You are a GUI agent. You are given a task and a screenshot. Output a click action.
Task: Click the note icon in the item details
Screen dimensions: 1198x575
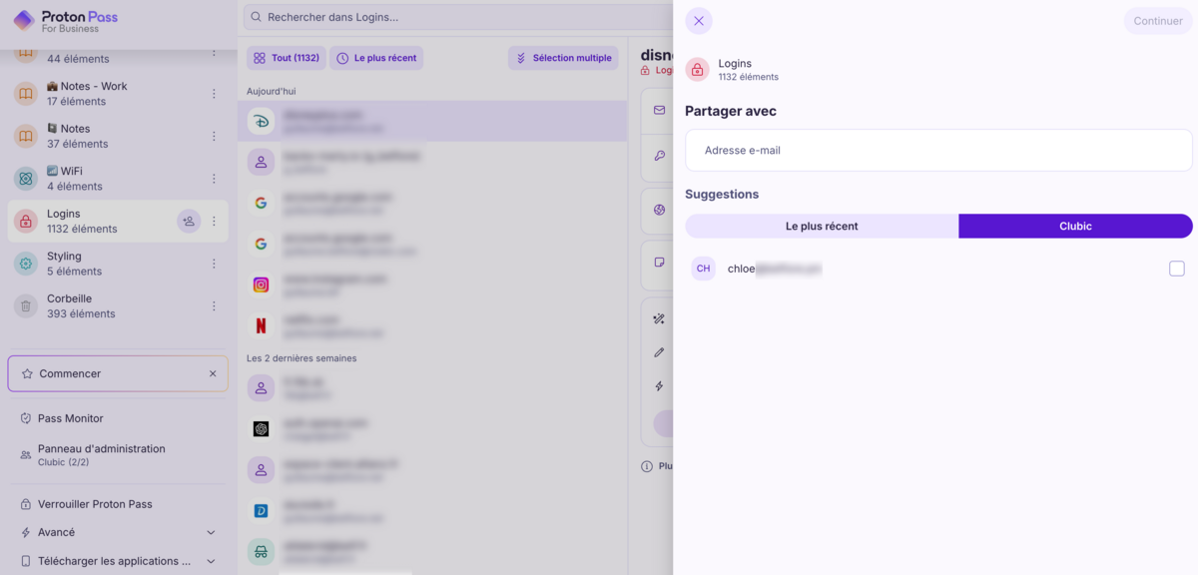pyautogui.click(x=659, y=263)
